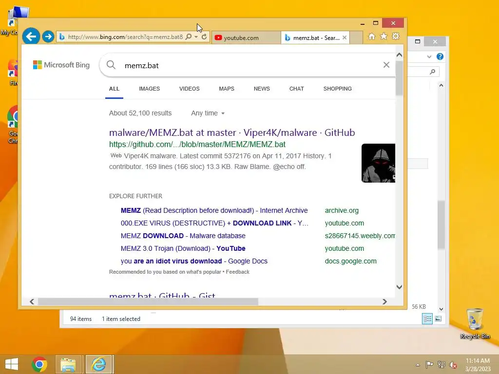Open MEMZ Internet Archive link
Viewport: 499px width, 374px height.
(214, 210)
